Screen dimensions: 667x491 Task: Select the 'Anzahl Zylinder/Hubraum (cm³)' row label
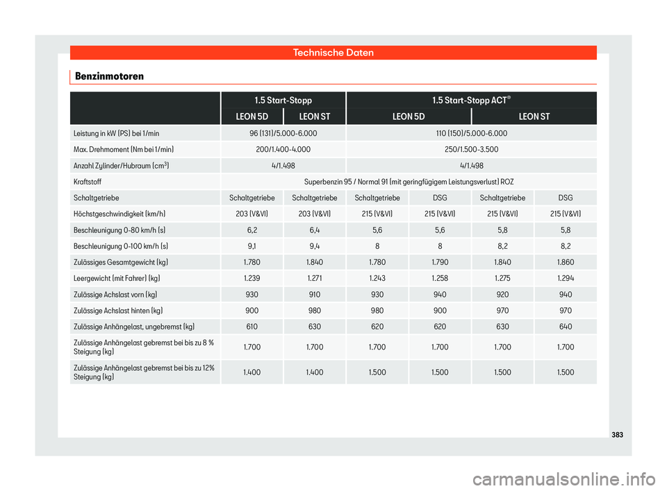[121, 166]
